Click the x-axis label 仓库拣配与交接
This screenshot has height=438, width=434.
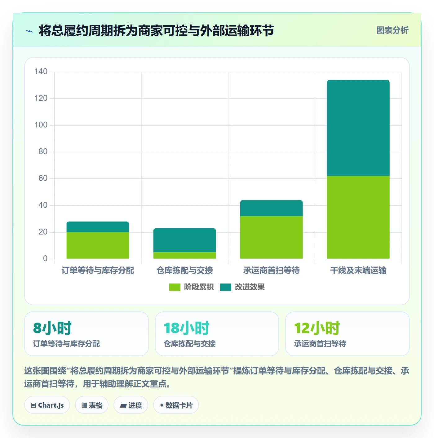[184, 270]
